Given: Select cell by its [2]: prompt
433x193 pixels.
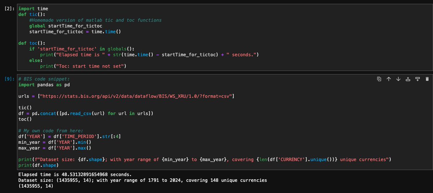Looking at the screenshot, I should (x=10, y=9).
